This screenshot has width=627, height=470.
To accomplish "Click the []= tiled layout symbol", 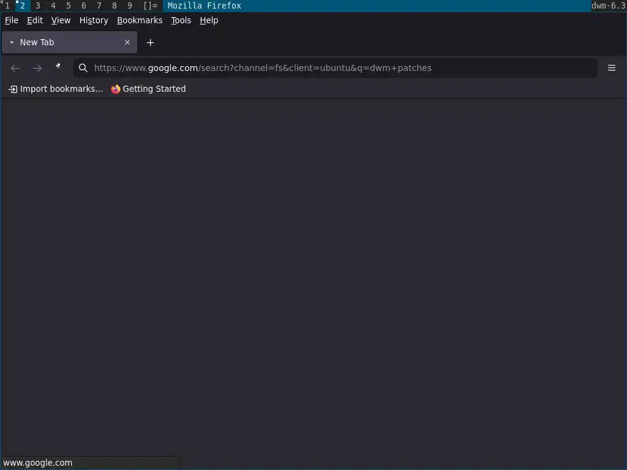I will tap(151, 6).
